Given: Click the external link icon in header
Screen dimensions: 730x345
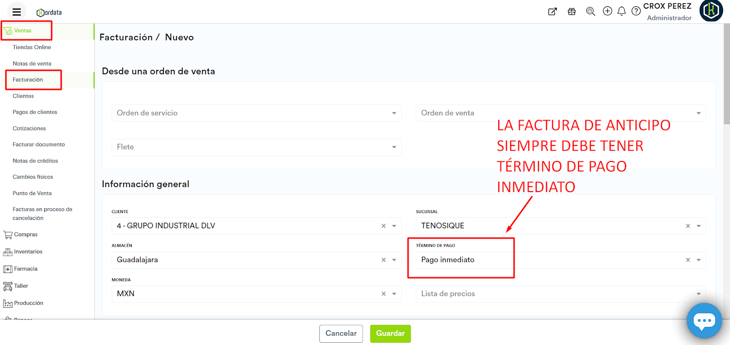Looking at the screenshot, I should [x=553, y=11].
